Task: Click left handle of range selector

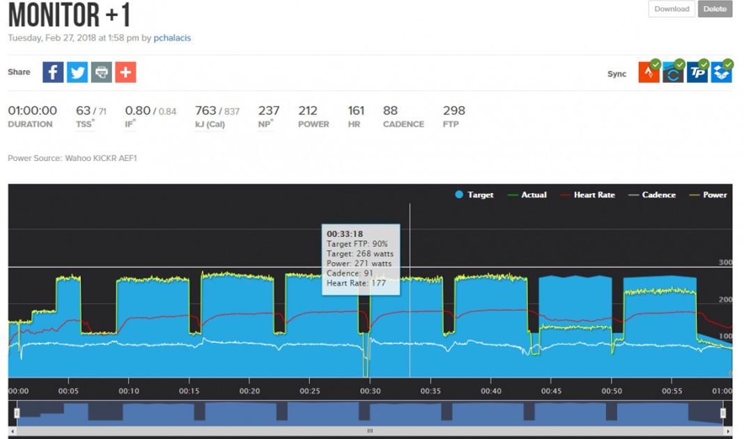Action: (x=17, y=413)
